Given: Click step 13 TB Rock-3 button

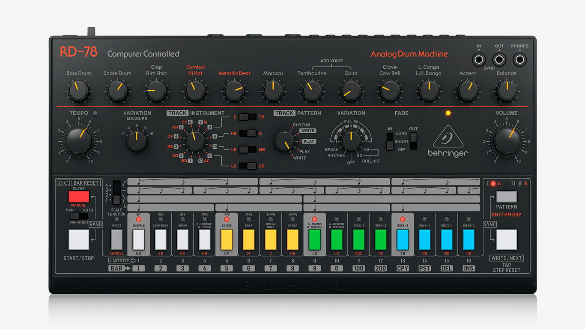Looking at the screenshot, I should [x=403, y=239].
